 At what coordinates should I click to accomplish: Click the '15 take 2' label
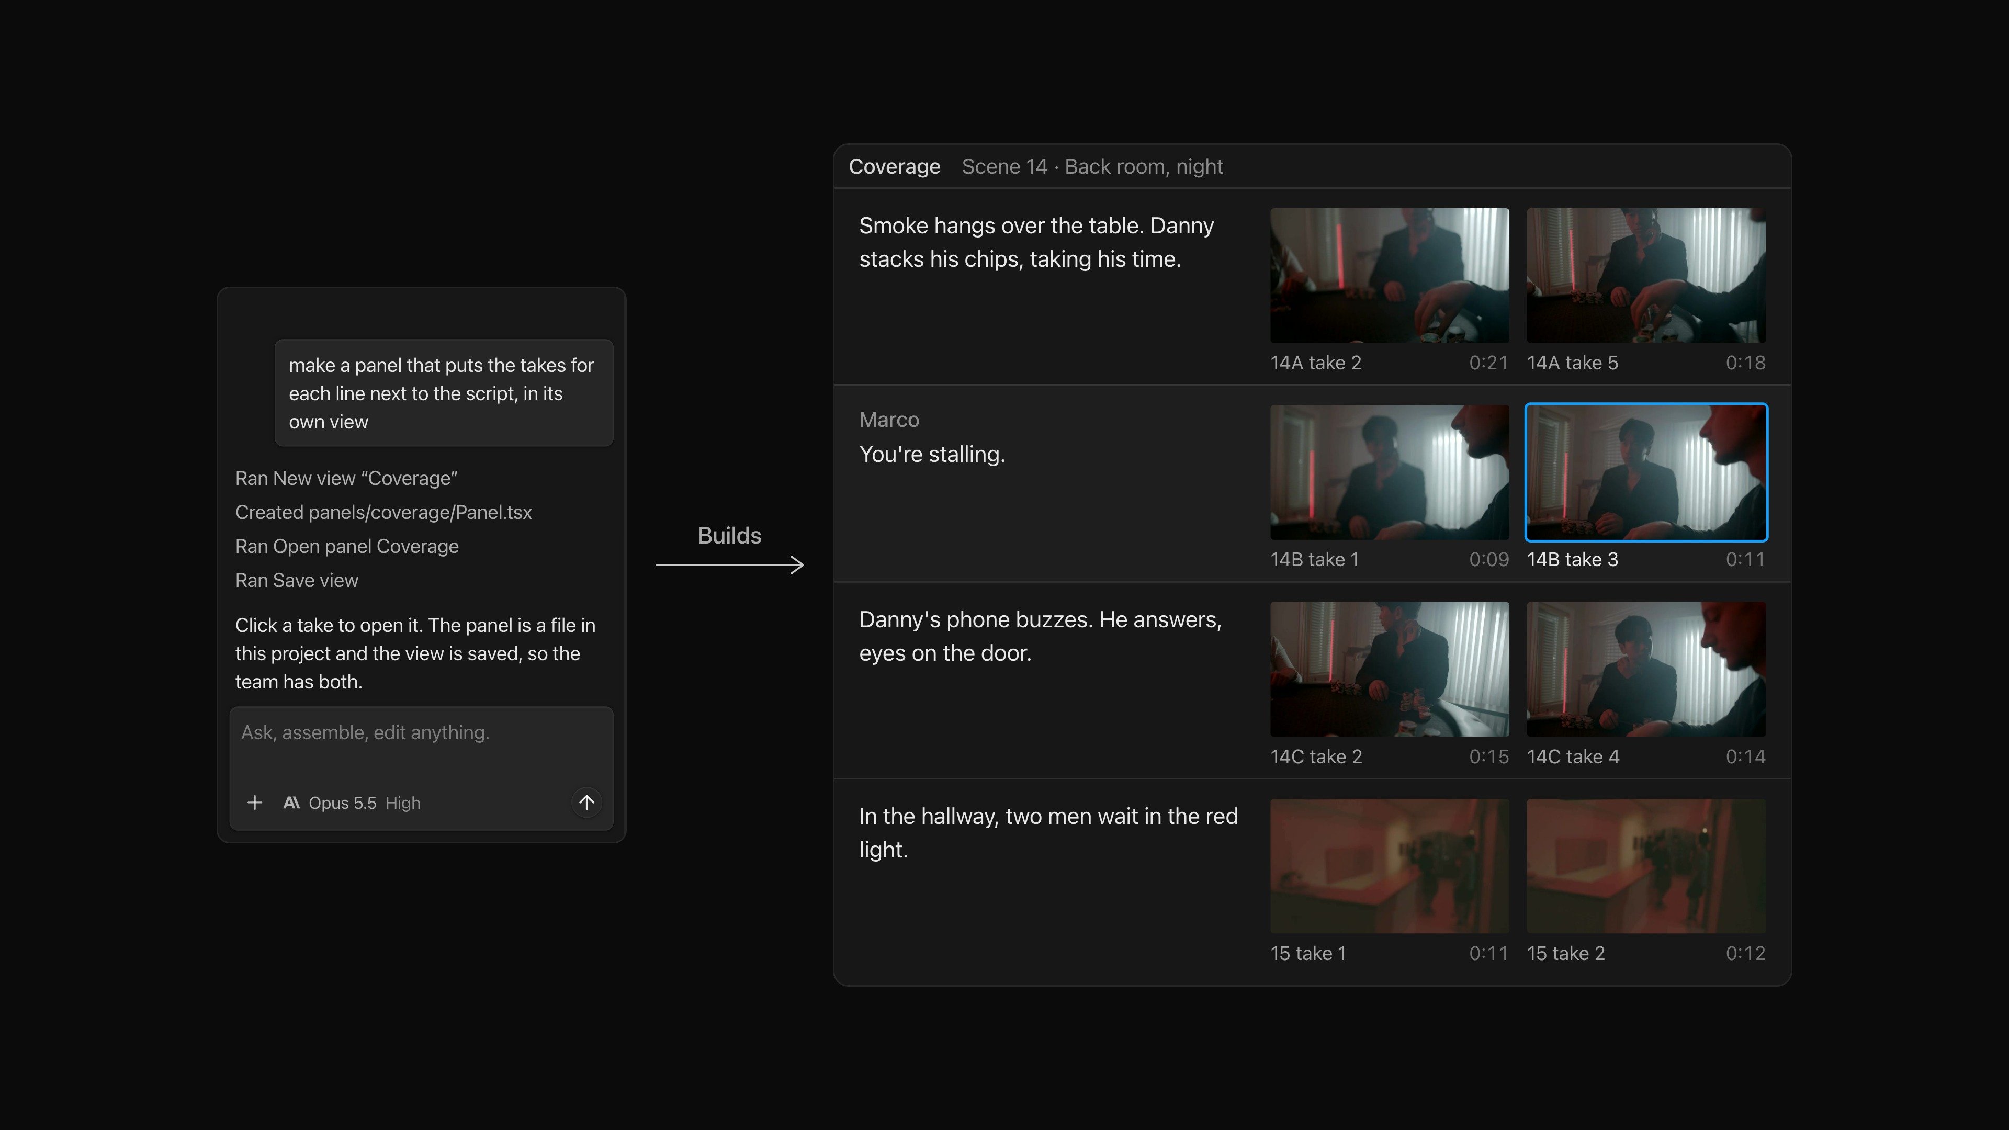tap(1566, 953)
